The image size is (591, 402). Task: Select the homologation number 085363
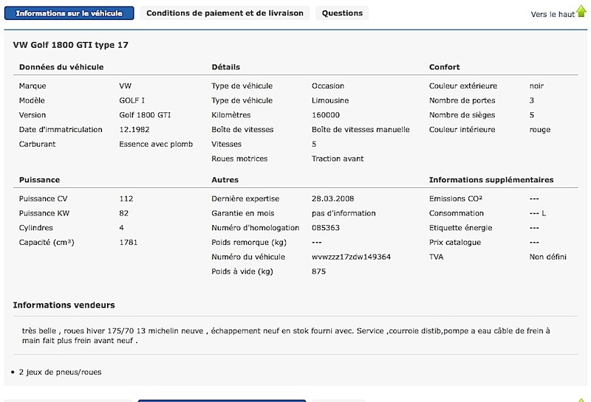(325, 228)
